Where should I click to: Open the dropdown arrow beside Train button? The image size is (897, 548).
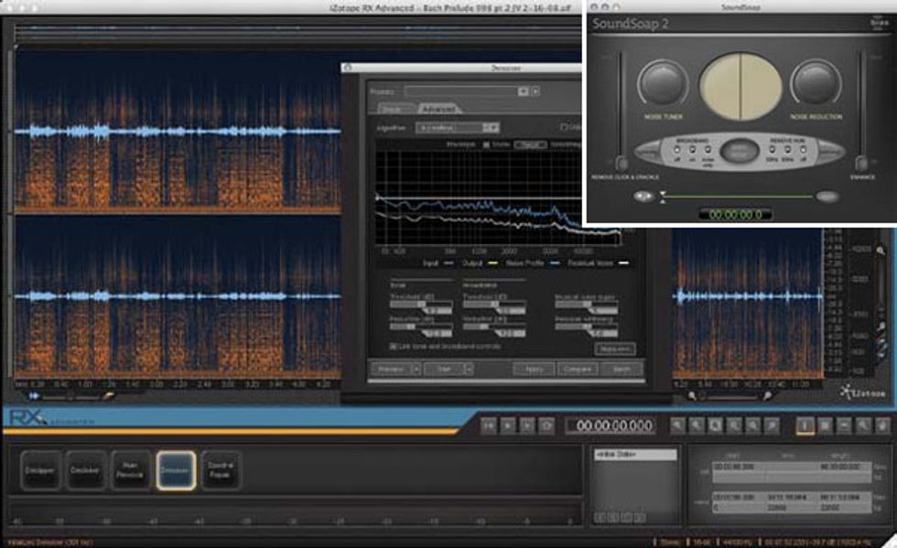click(x=469, y=370)
